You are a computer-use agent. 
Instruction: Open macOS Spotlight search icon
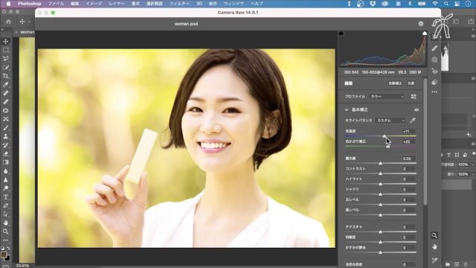446,4
